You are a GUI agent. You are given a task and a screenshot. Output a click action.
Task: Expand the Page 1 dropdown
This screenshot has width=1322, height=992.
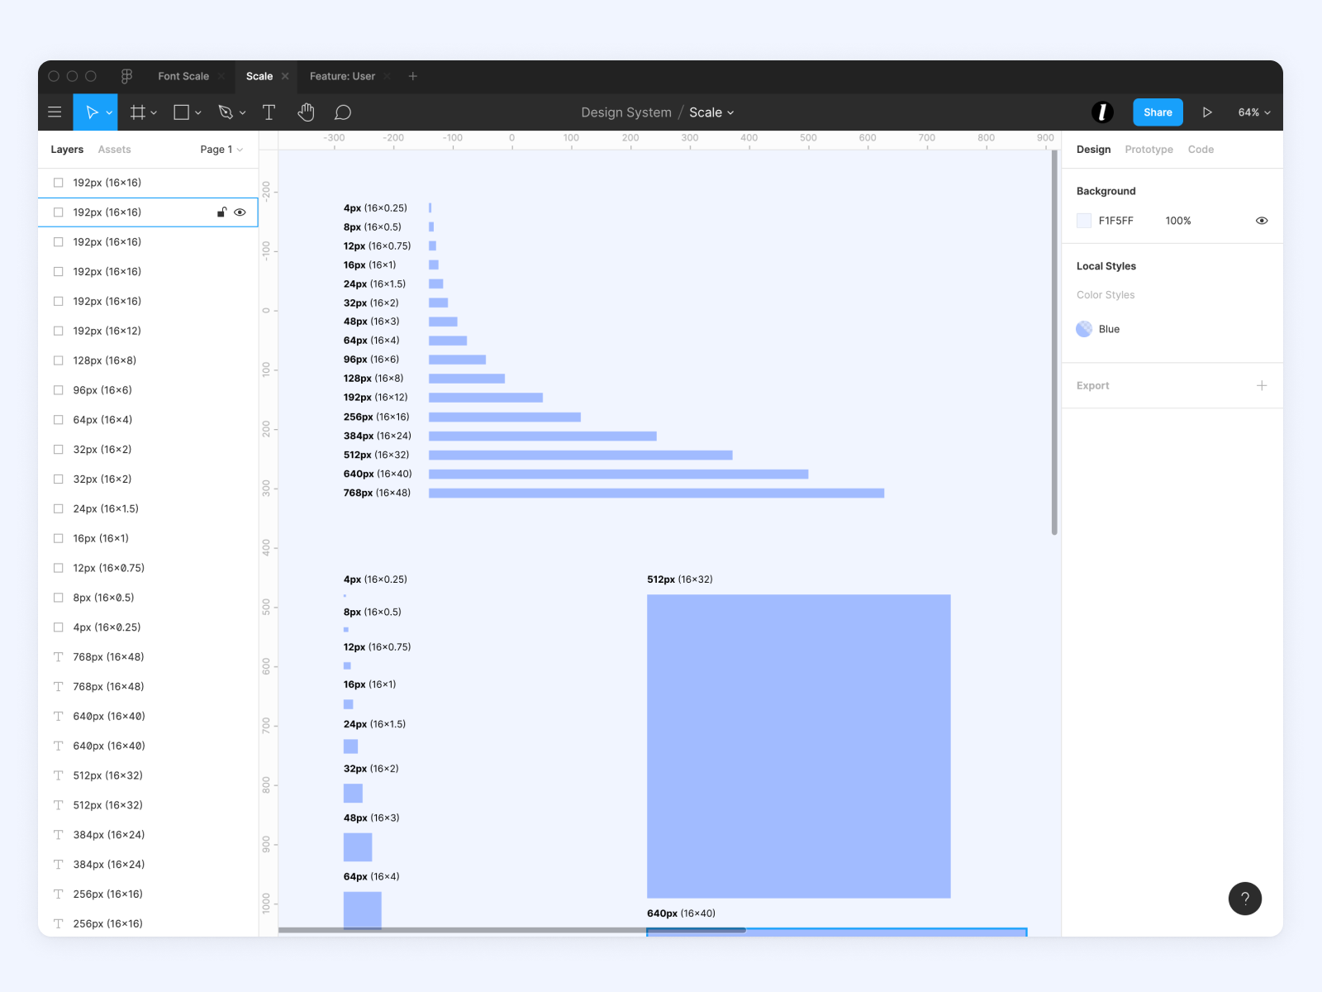click(x=221, y=150)
